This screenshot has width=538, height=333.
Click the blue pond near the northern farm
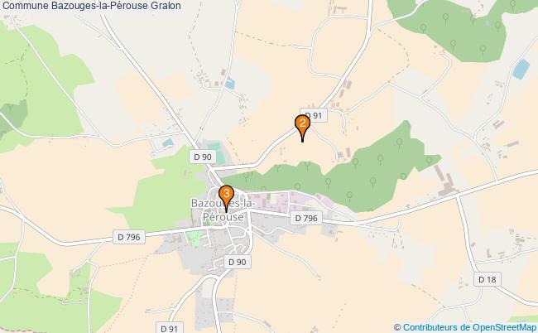pos(229,84)
